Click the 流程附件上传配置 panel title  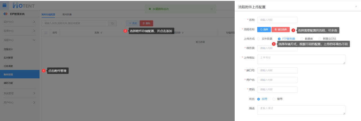coord(252,7)
